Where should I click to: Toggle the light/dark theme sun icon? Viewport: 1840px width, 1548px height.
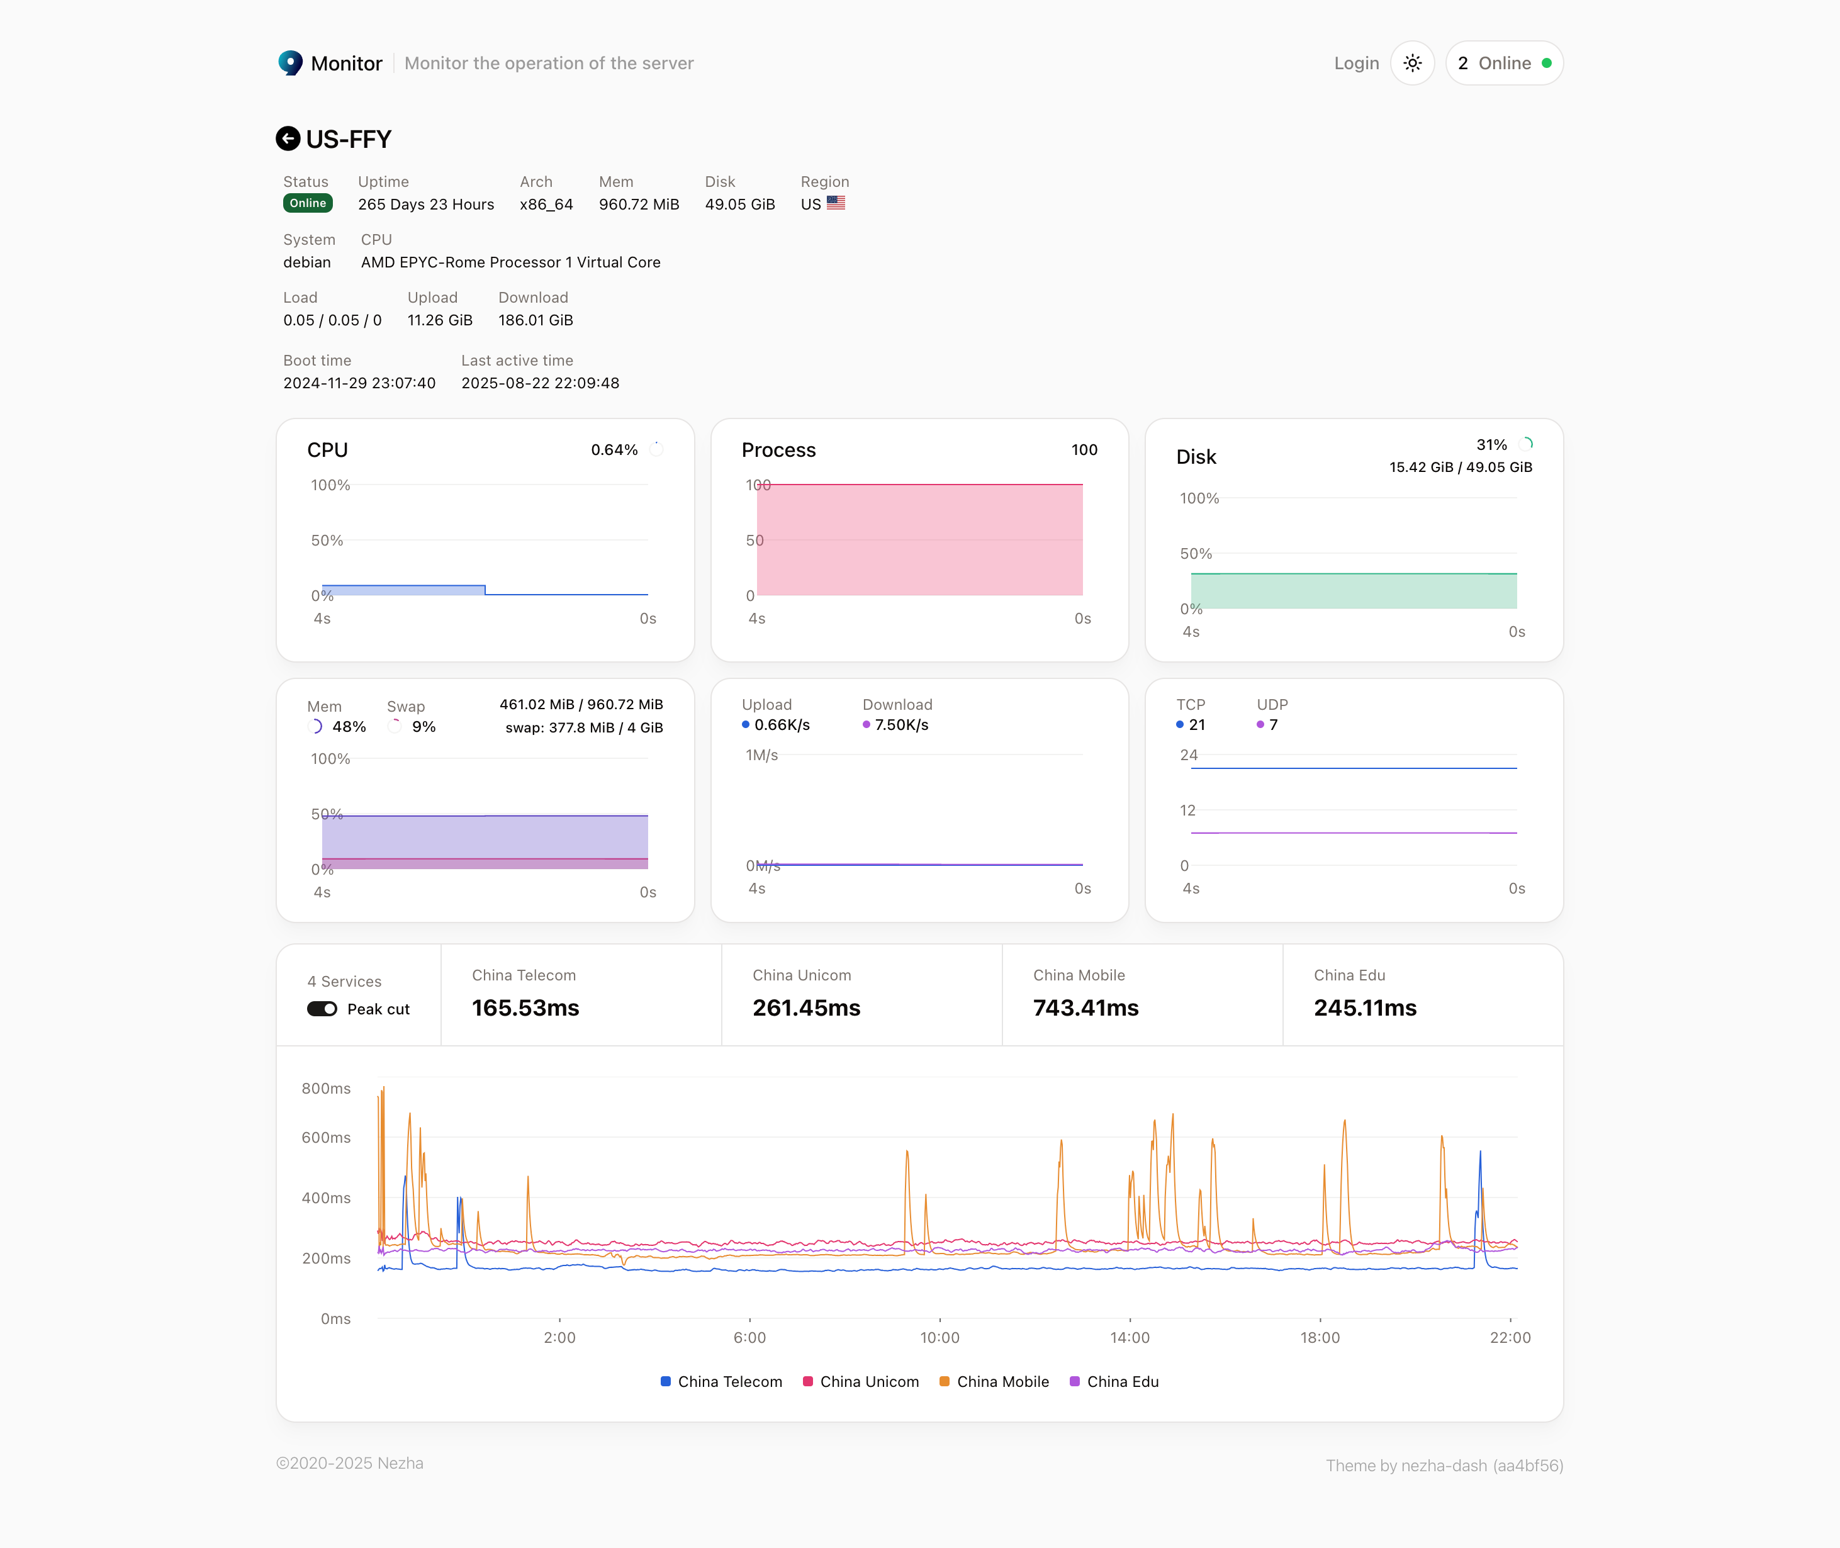(x=1412, y=63)
